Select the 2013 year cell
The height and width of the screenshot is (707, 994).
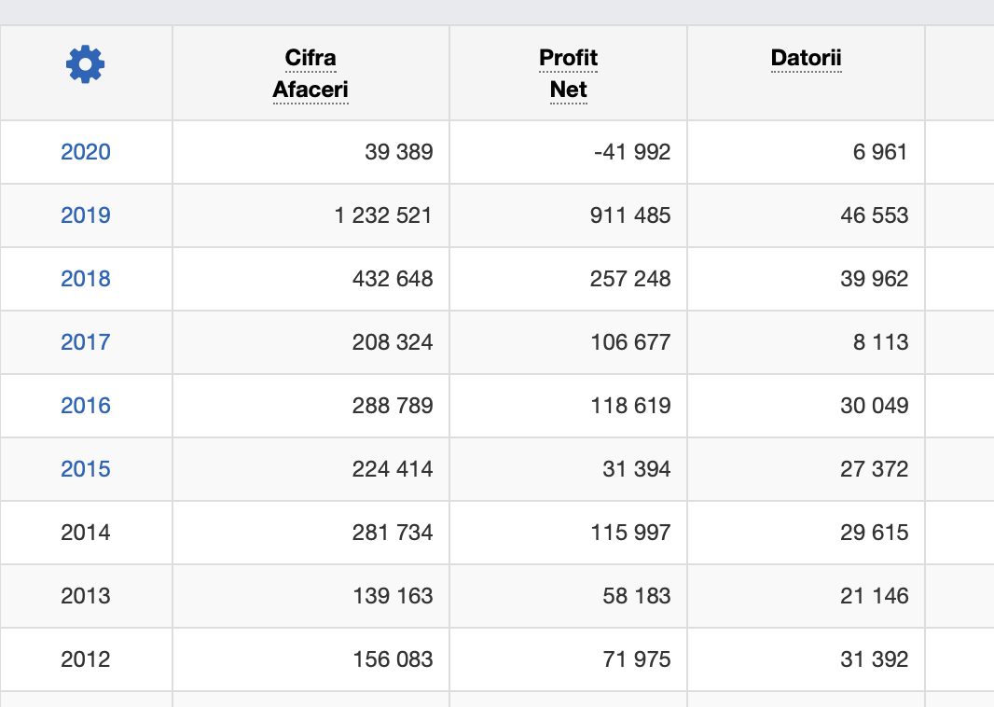tap(86, 596)
